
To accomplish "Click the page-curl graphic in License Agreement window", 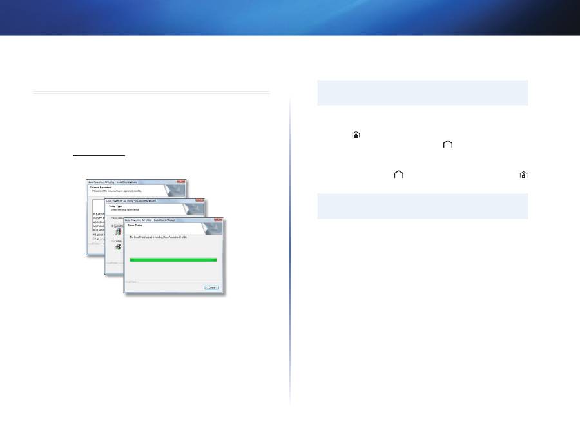I will [x=177, y=192].
